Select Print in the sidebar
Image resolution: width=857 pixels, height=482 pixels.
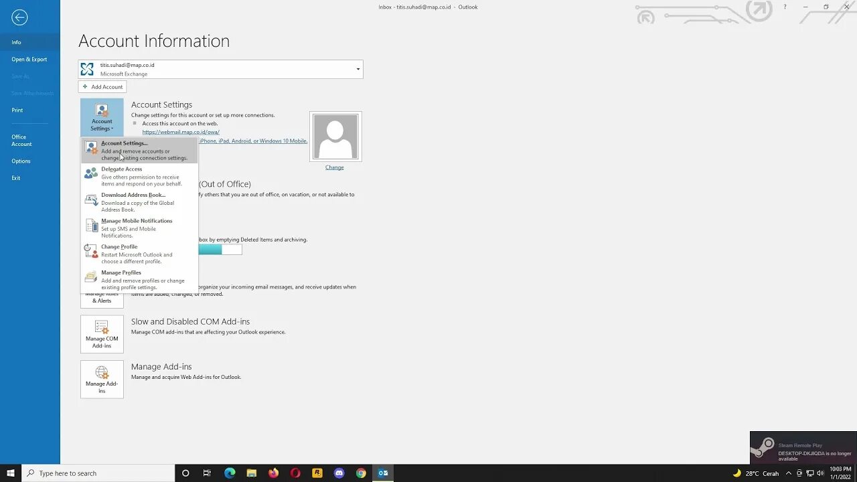pyautogui.click(x=29, y=110)
